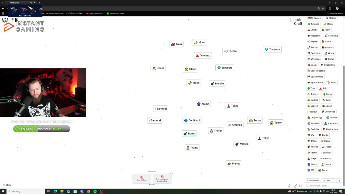Switch to the Infinite Craft browser tab
Viewport: 345px width, 194px height.
(21, 3)
